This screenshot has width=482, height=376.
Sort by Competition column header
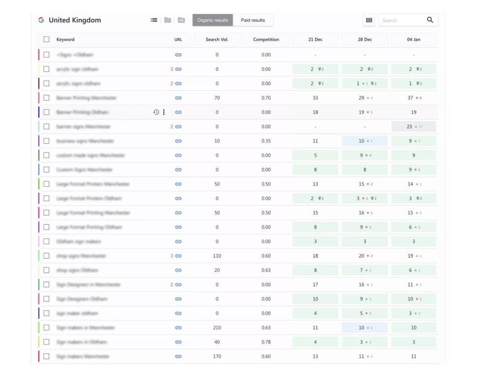[266, 39]
